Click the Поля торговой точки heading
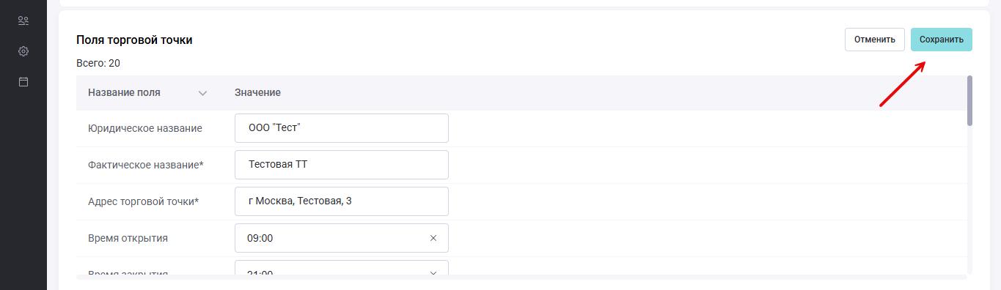The width and height of the screenshot is (1001, 290). [x=134, y=40]
